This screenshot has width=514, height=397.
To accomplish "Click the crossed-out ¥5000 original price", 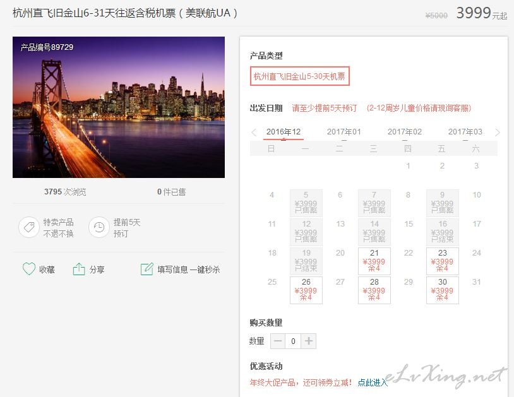I will click(436, 15).
